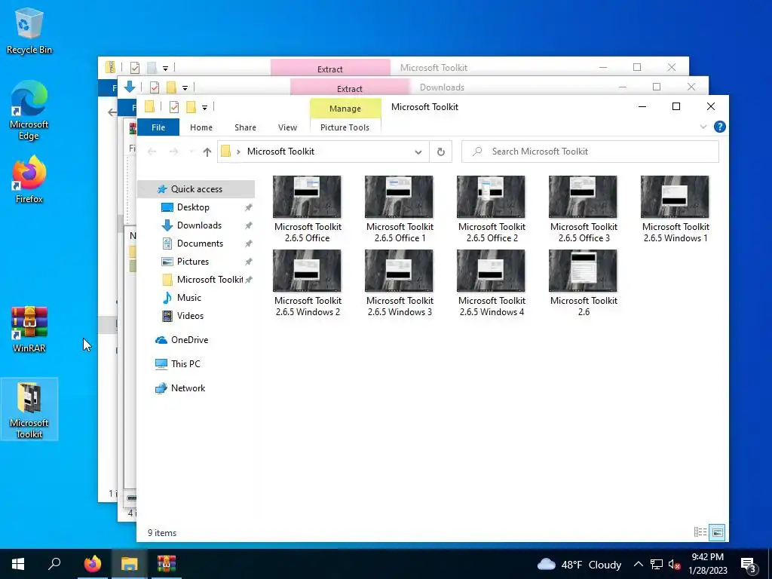Image resolution: width=772 pixels, height=579 pixels.
Task: Expand the address bar history dropdown
Action: tap(418, 152)
